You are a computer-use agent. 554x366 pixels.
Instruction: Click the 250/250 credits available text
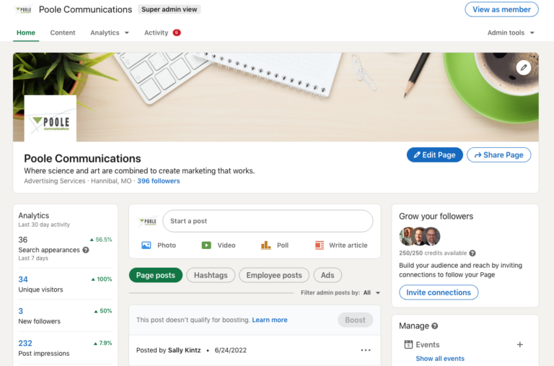tap(433, 253)
